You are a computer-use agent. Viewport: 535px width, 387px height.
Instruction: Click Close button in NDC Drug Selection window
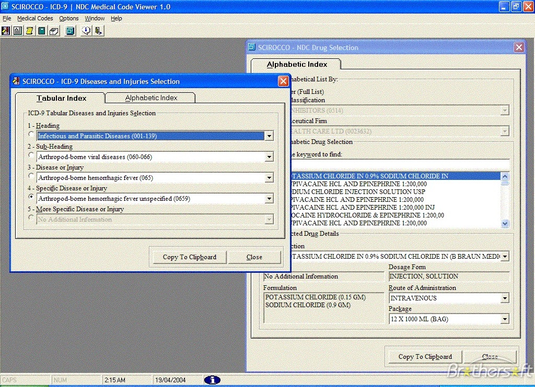point(490,357)
